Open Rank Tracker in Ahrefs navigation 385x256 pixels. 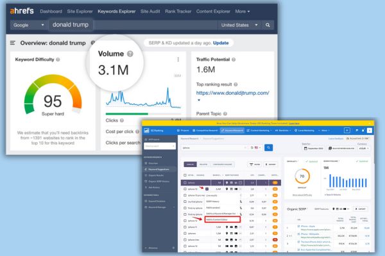click(x=178, y=12)
